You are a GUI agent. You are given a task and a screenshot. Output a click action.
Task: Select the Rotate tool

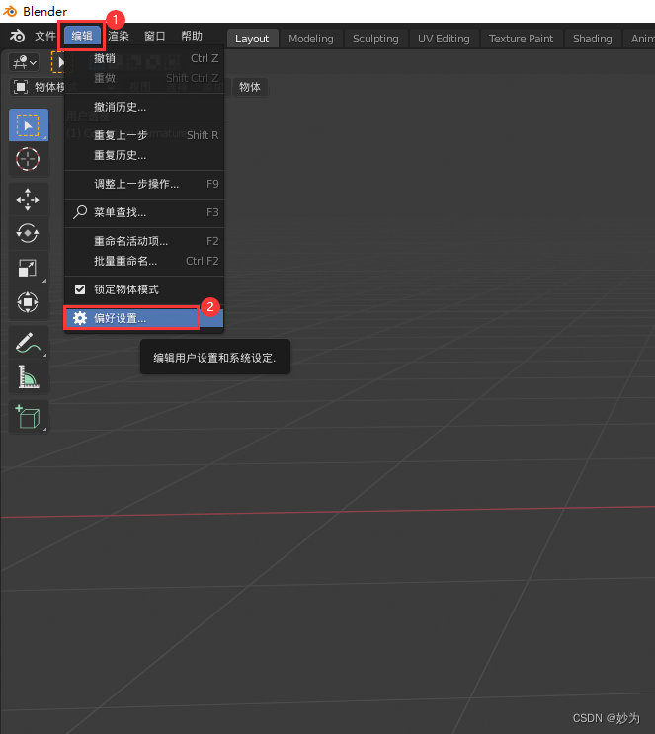point(29,233)
